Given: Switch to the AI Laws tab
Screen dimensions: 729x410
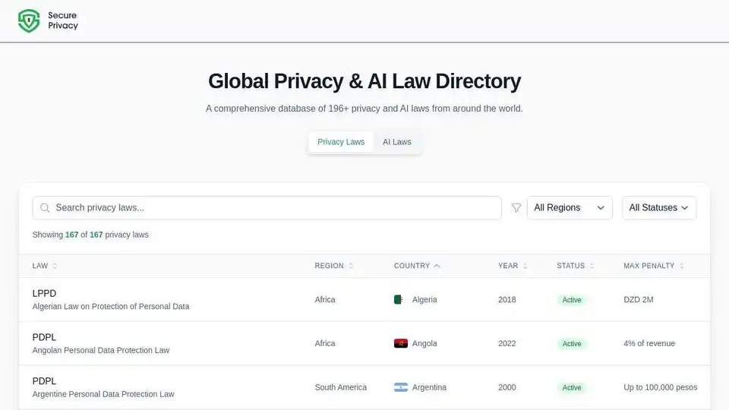Looking at the screenshot, I should (396, 142).
